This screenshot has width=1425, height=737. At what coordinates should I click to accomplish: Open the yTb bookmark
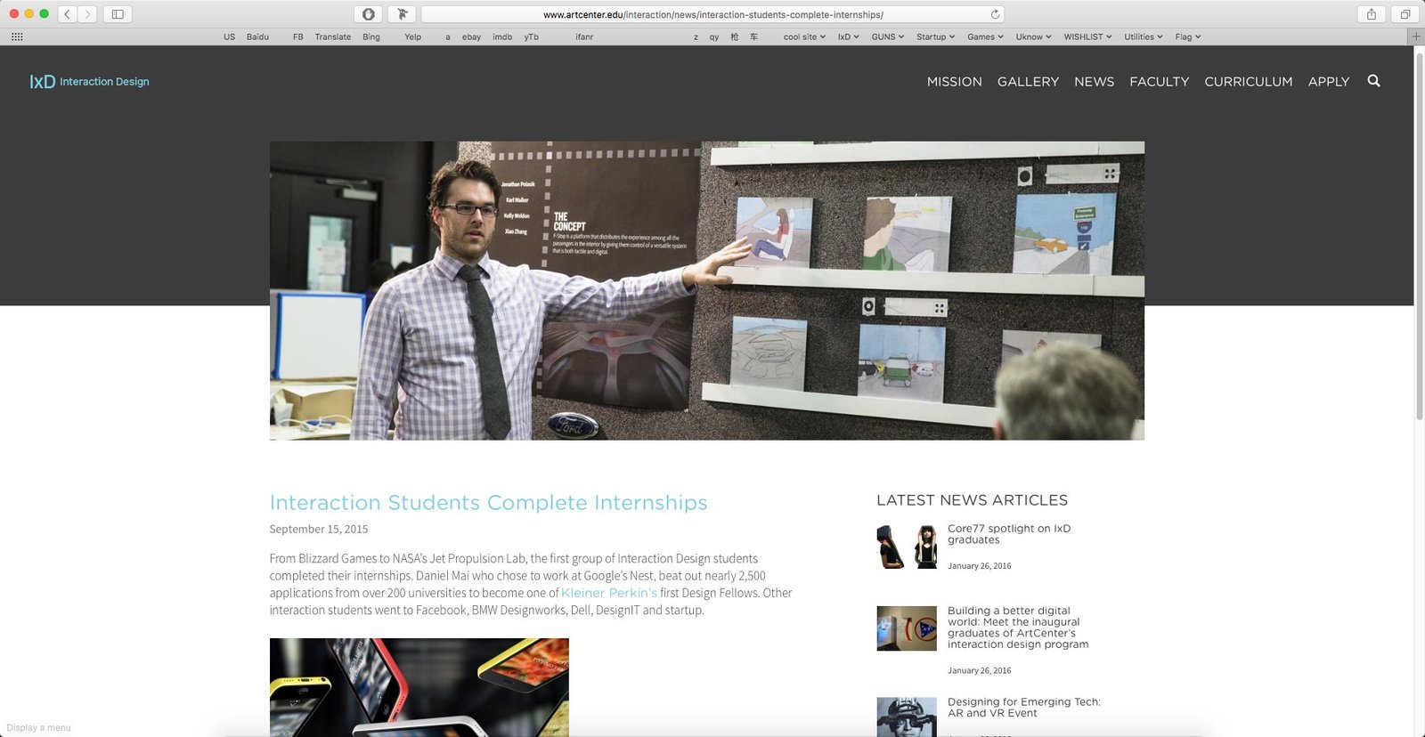pos(532,36)
